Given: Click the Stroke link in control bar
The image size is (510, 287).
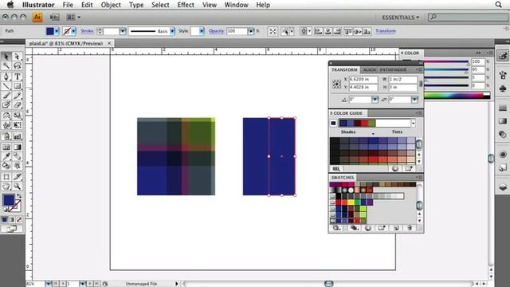Looking at the screenshot, I should [87, 31].
